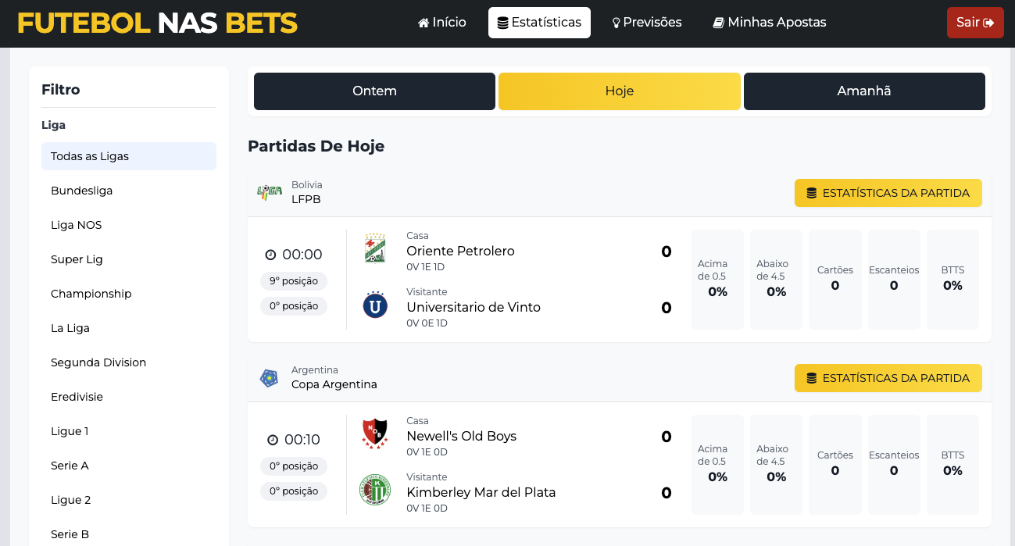This screenshot has height=546, width=1015.
Task: Show matches for Amanhã
Action: point(864,91)
